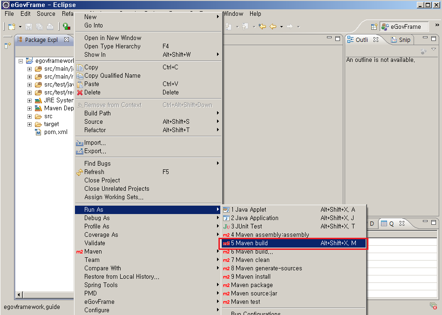The height and width of the screenshot is (315, 442).
Task: Close the Package Explorer tab with X
Action: point(66,40)
